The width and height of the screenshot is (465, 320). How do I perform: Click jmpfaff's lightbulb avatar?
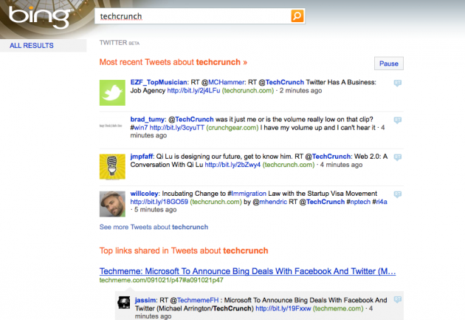point(113,165)
